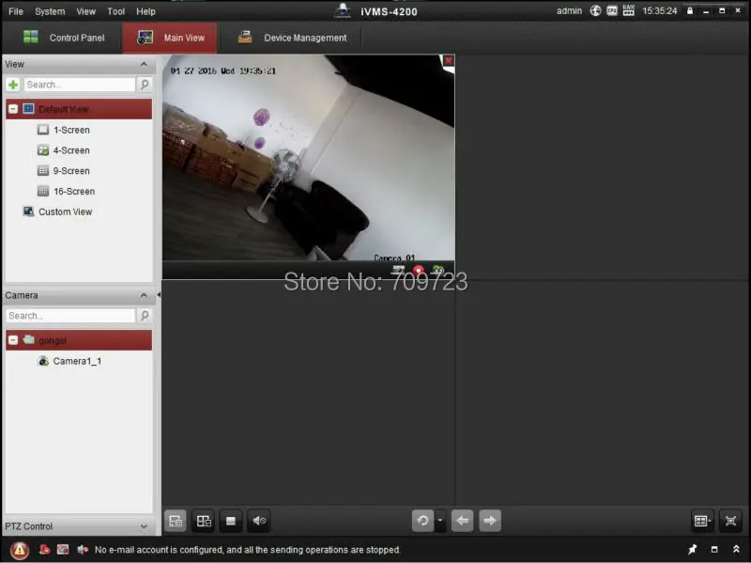Open the View menu
The width and height of the screenshot is (751, 563).
click(x=85, y=11)
